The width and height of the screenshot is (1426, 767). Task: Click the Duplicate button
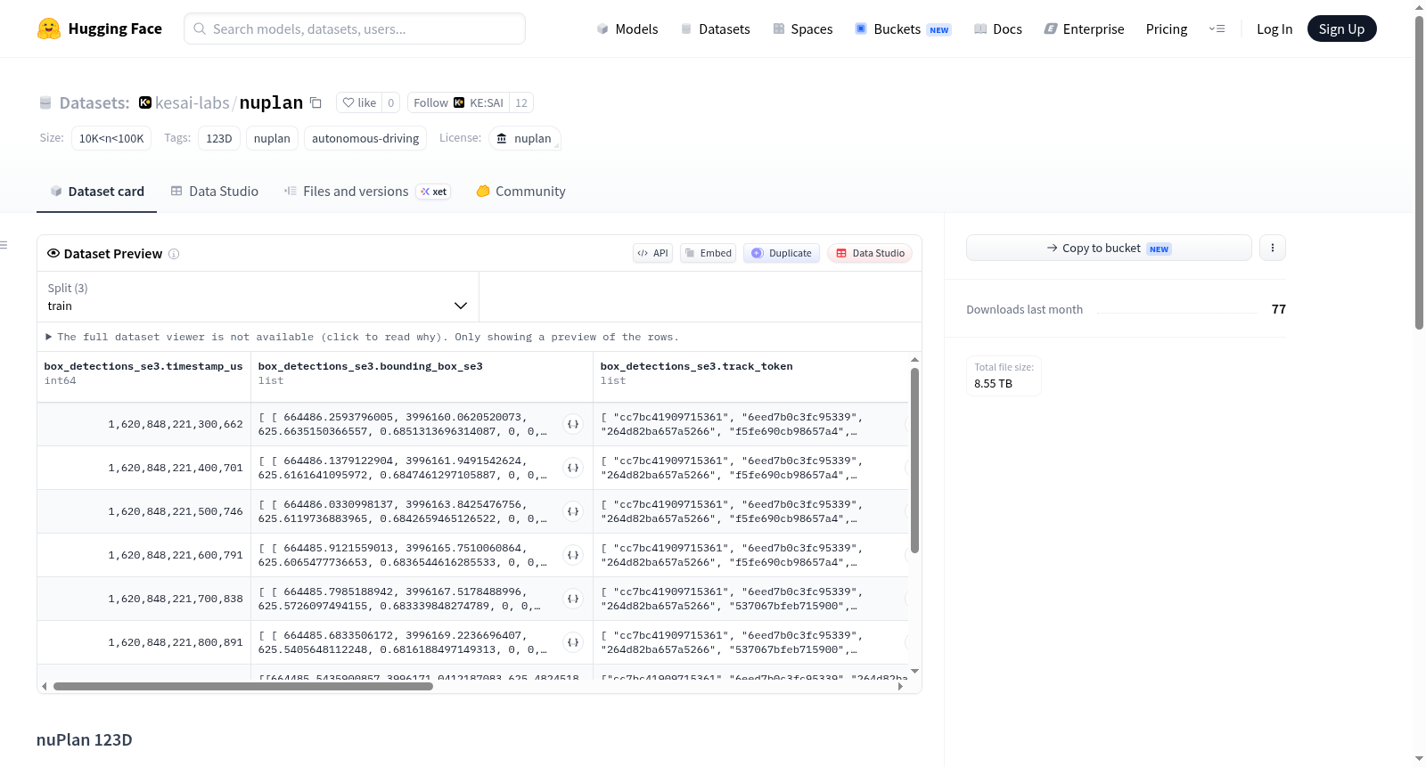click(x=782, y=253)
